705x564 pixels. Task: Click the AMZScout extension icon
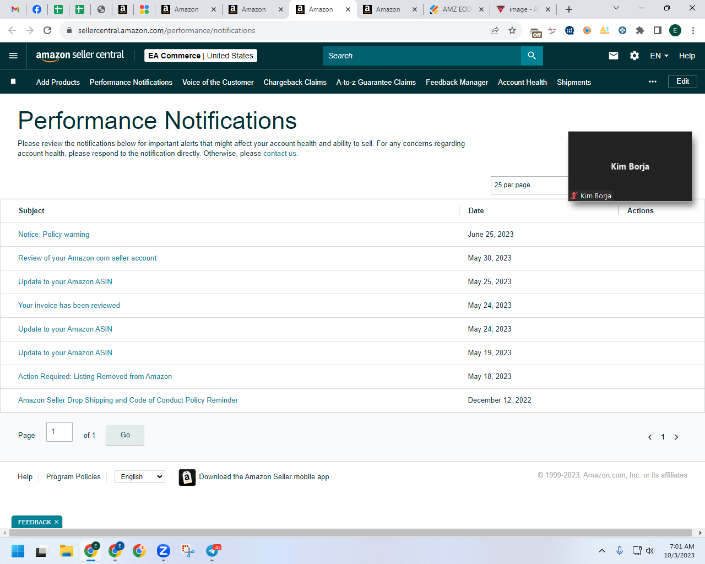605,30
